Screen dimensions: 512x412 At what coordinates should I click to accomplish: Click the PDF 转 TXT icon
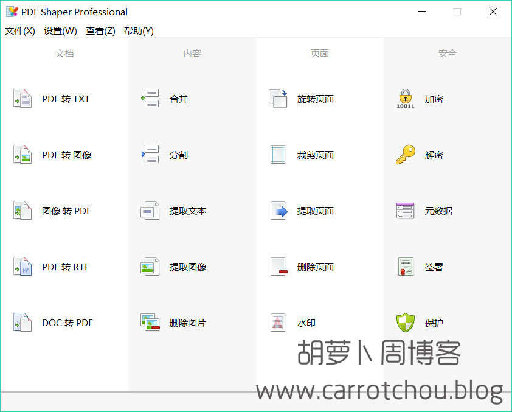click(22, 99)
